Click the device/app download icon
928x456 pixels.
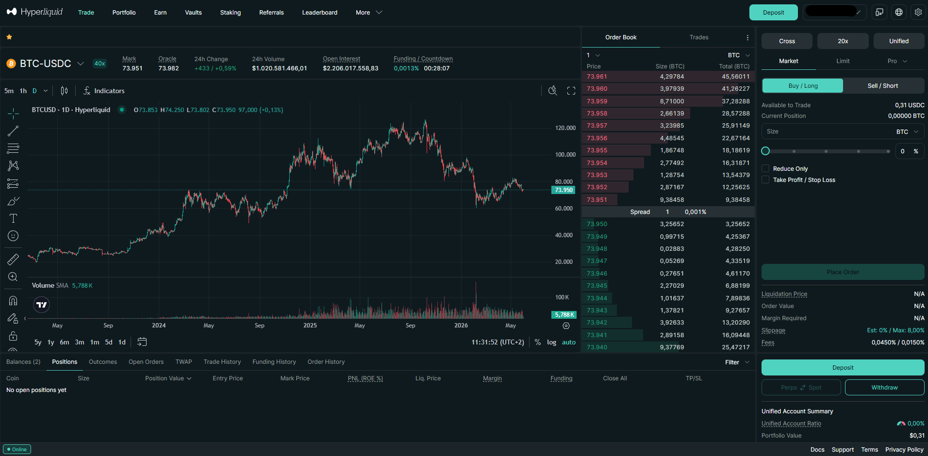tap(879, 12)
